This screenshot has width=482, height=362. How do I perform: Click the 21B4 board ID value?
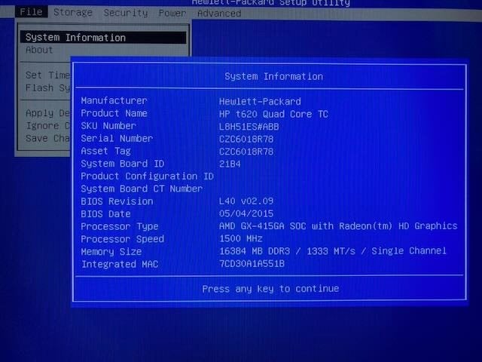tap(230, 164)
